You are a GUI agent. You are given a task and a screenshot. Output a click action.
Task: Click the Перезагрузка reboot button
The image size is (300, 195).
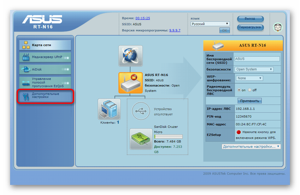250,27
